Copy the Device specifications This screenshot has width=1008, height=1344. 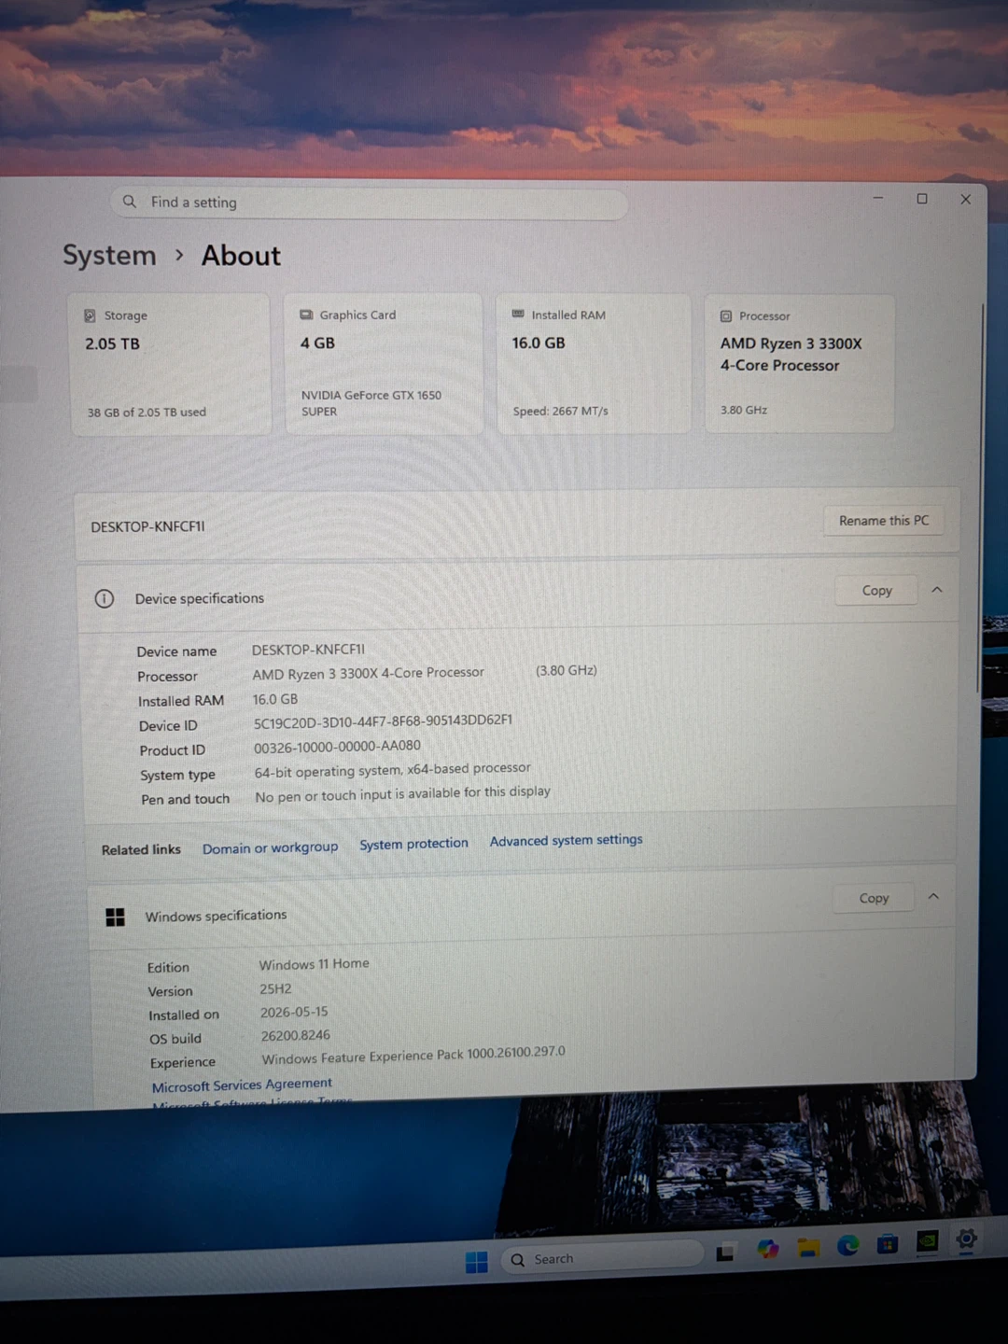point(876,591)
